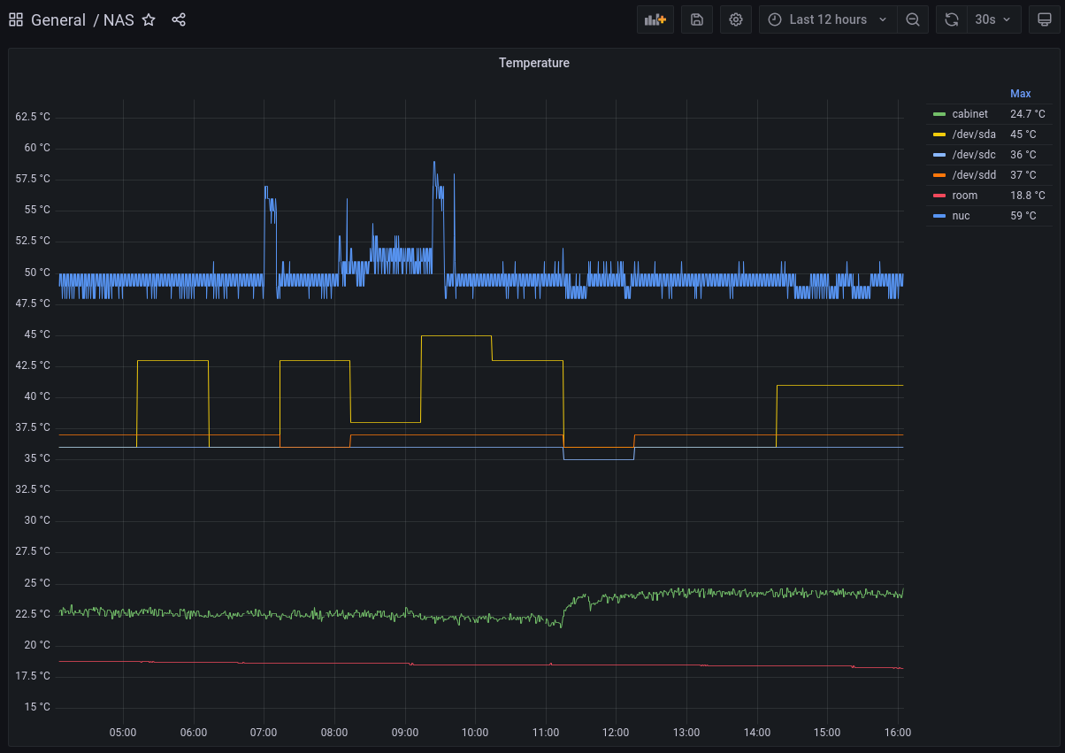This screenshot has width=1065, height=753.
Task: Zoom out the time range
Action: click(x=913, y=19)
